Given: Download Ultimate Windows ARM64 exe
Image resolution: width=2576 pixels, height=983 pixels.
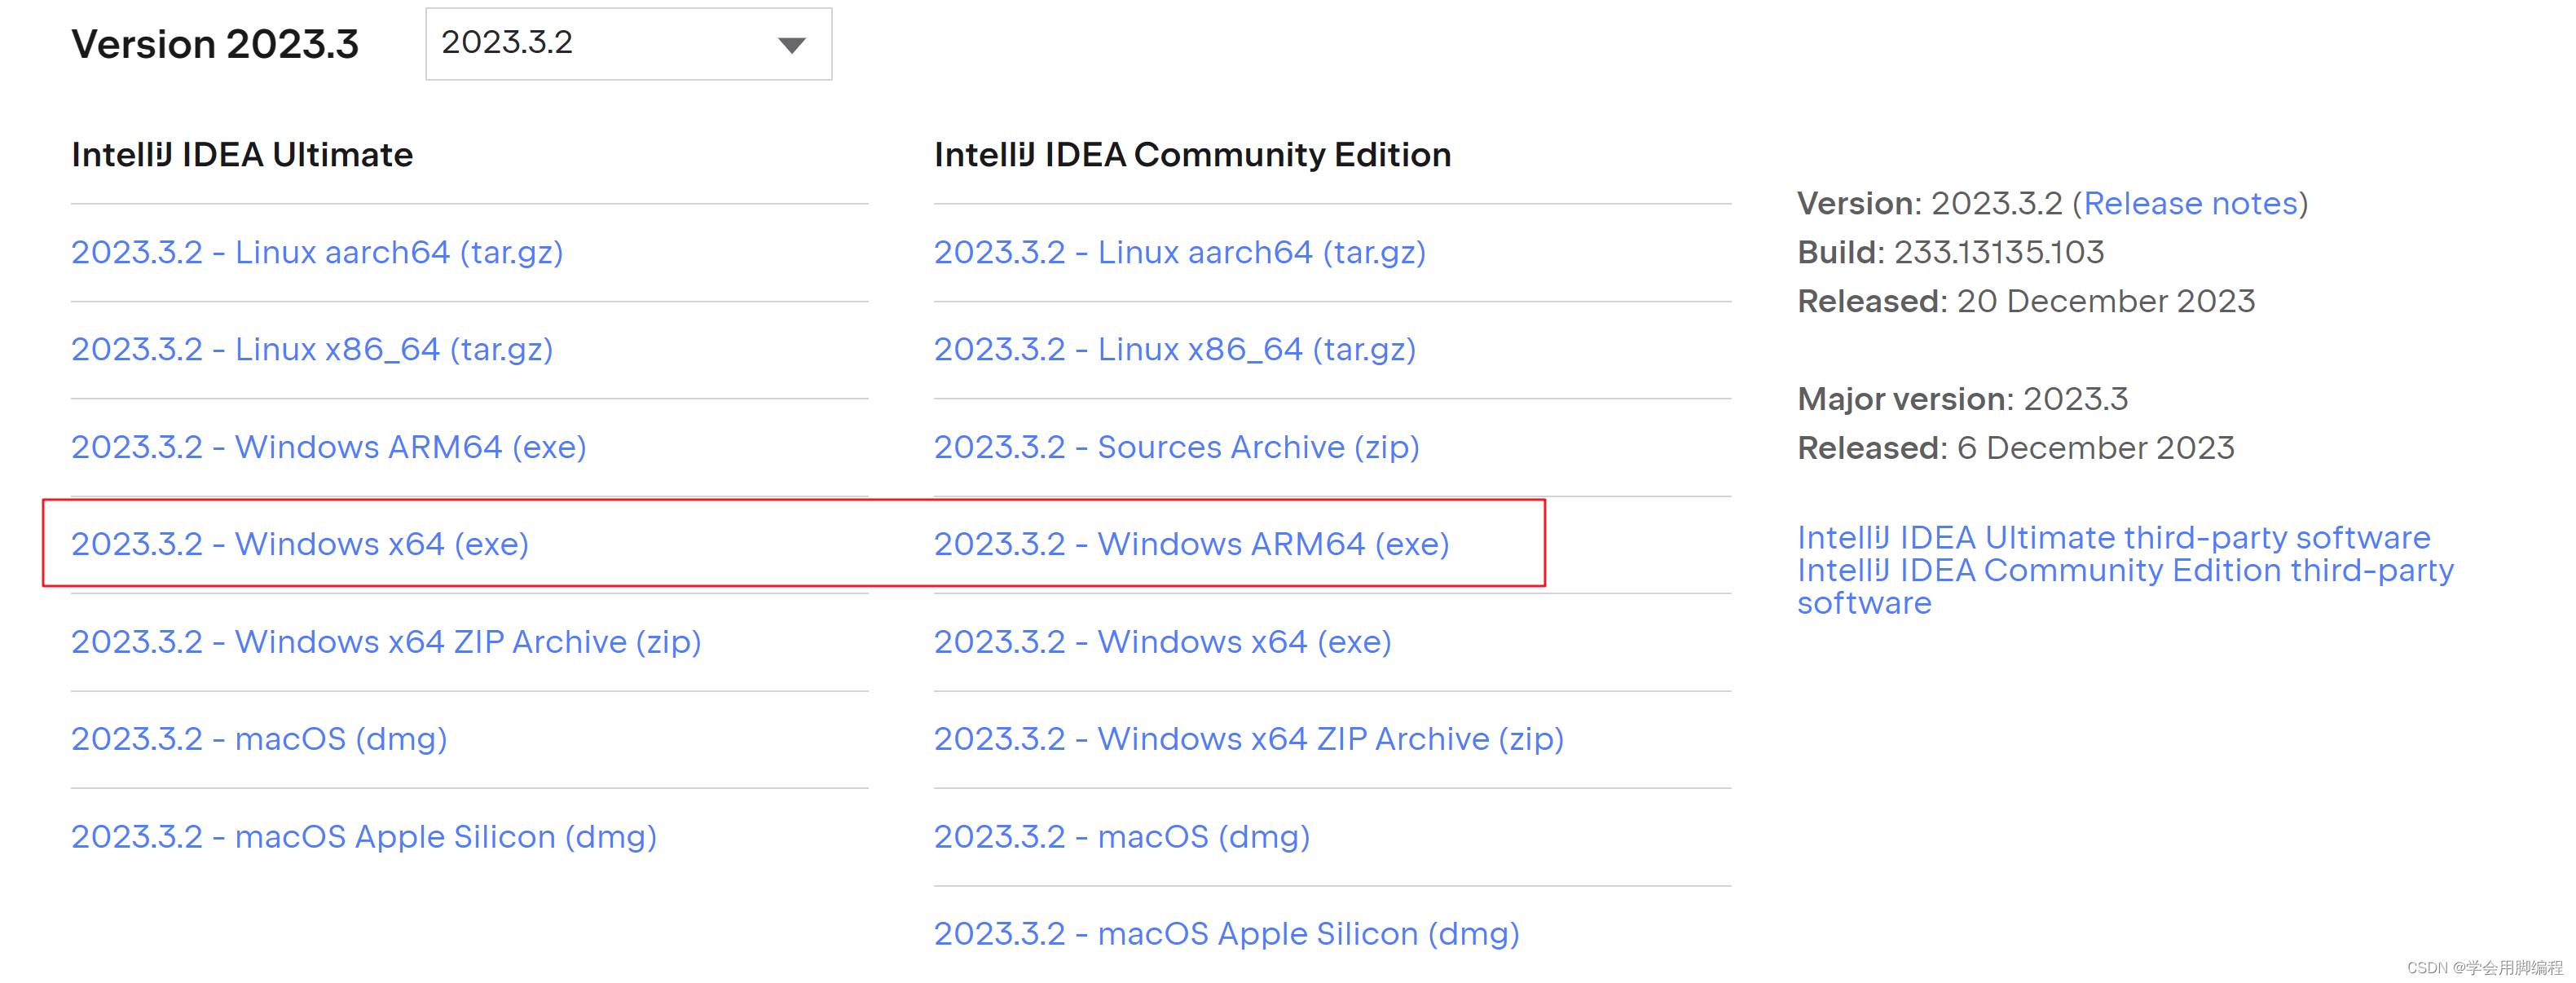Looking at the screenshot, I should coord(329,447).
